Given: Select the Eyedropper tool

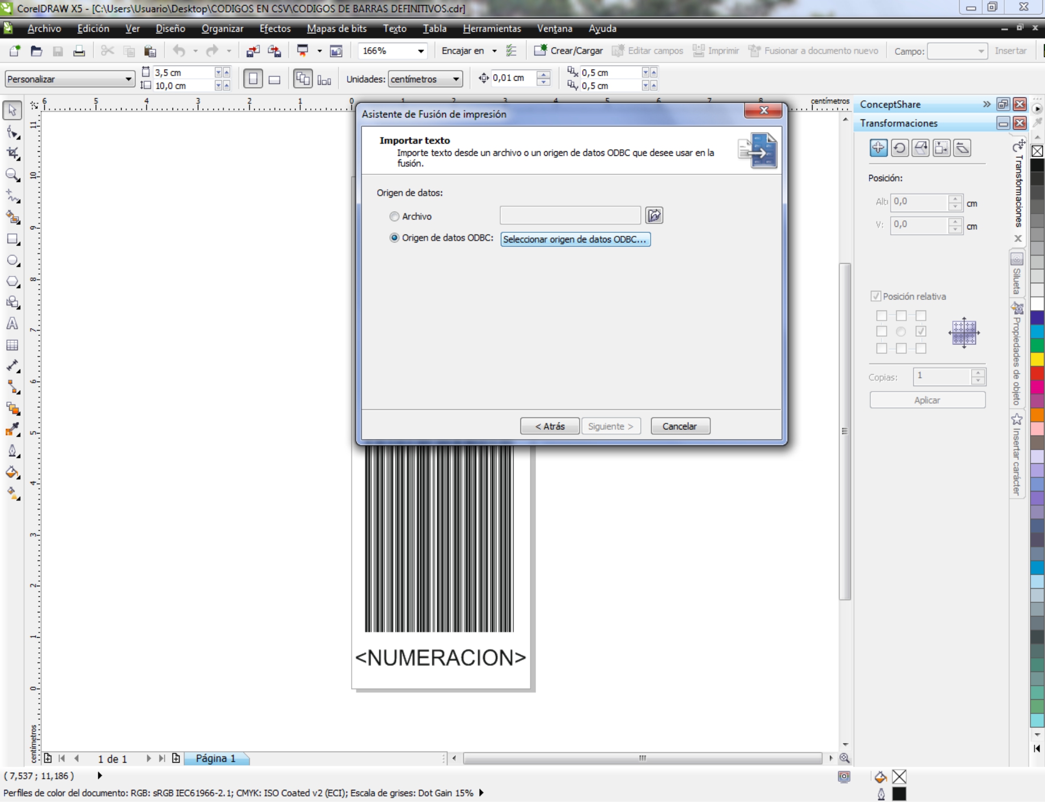Looking at the screenshot, I should click(12, 430).
